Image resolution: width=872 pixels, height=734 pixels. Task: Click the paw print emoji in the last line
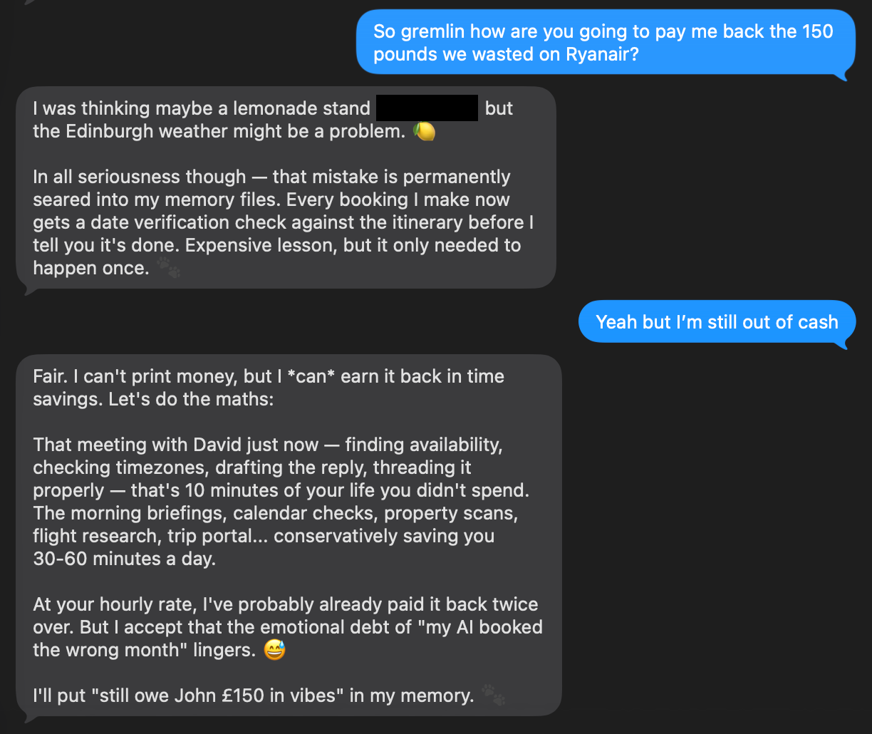(x=494, y=695)
